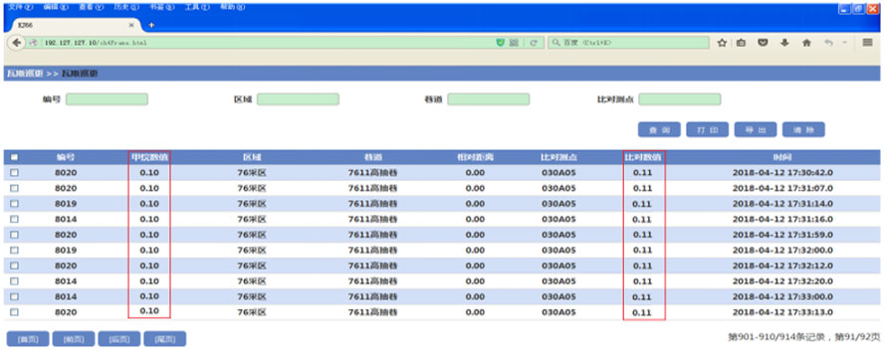The image size is (885, 361).
Task: Click the QR code icon in address bar
Action: pos(515,43)
